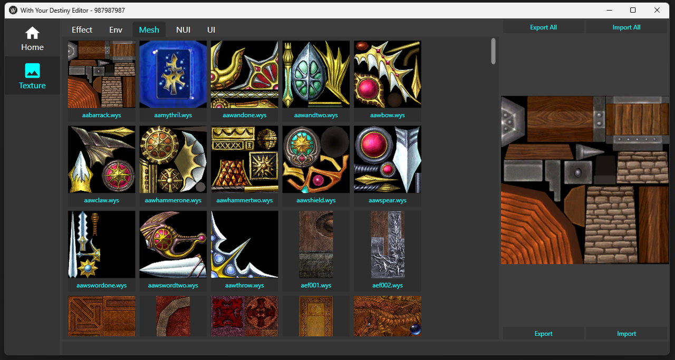Select the aawhammertwo.wys thumbnail
The height and width of the screenshot is (360, 675).
245,159
